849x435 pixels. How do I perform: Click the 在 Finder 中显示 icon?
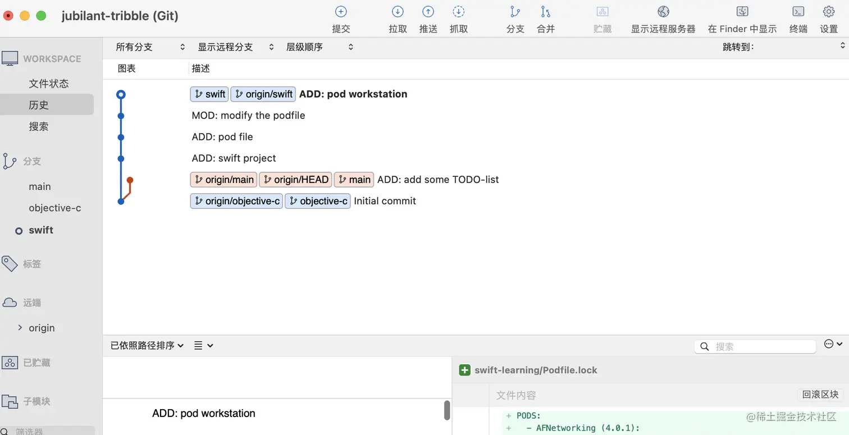coord(742,12)
